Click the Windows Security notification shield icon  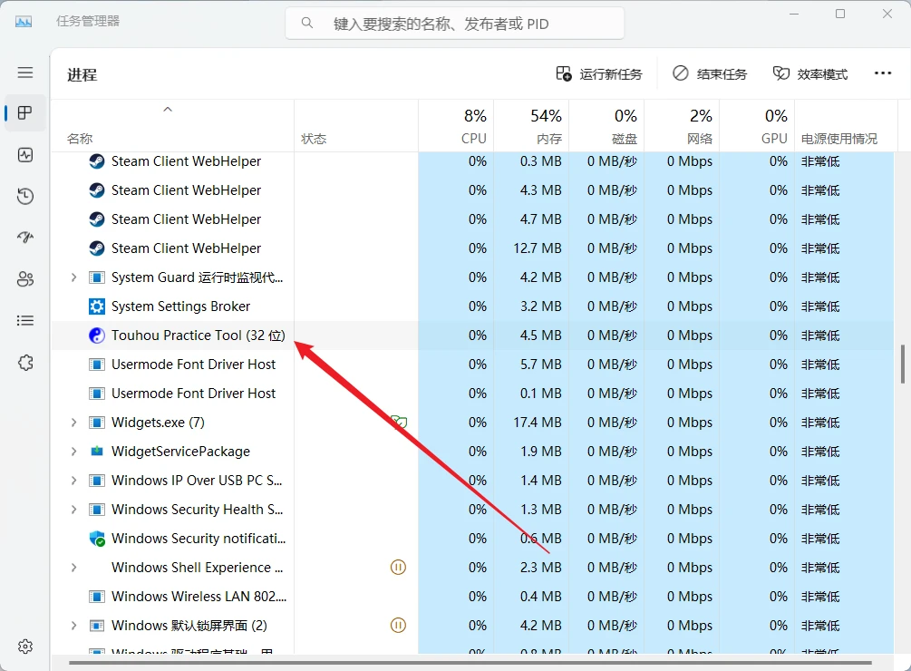click(96, 539)
